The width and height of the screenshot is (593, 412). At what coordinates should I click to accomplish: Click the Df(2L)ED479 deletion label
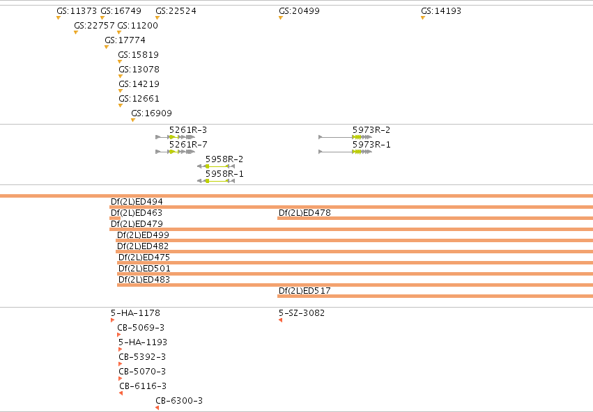(137, 224)
